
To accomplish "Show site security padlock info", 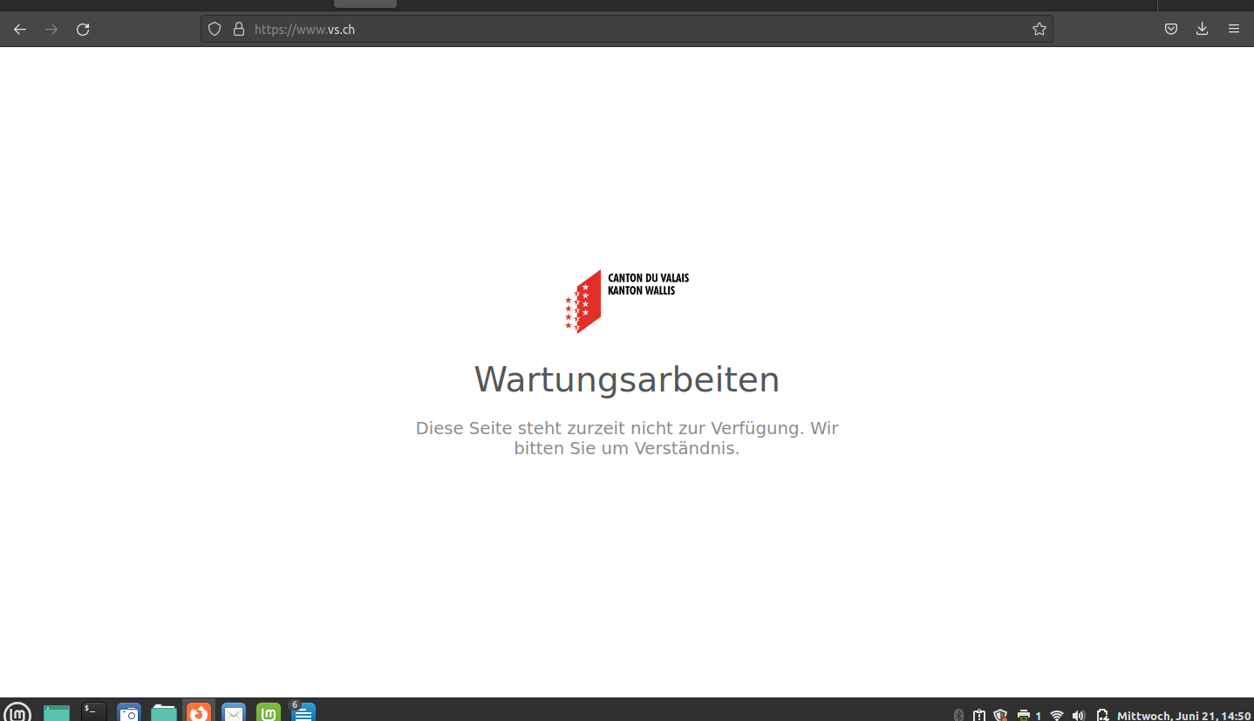I will (239, 29).
